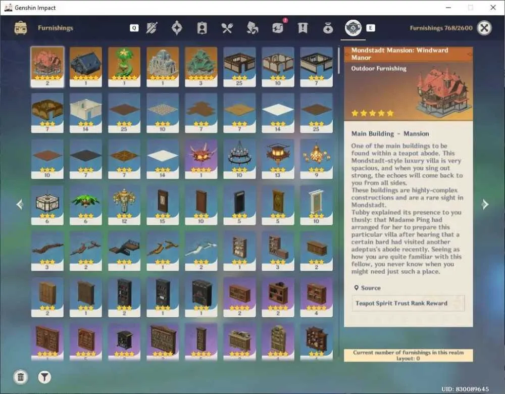Screen dimensions: 505x394
Task: Open Gadgets tab with red notification
Action: pos(278,27)
